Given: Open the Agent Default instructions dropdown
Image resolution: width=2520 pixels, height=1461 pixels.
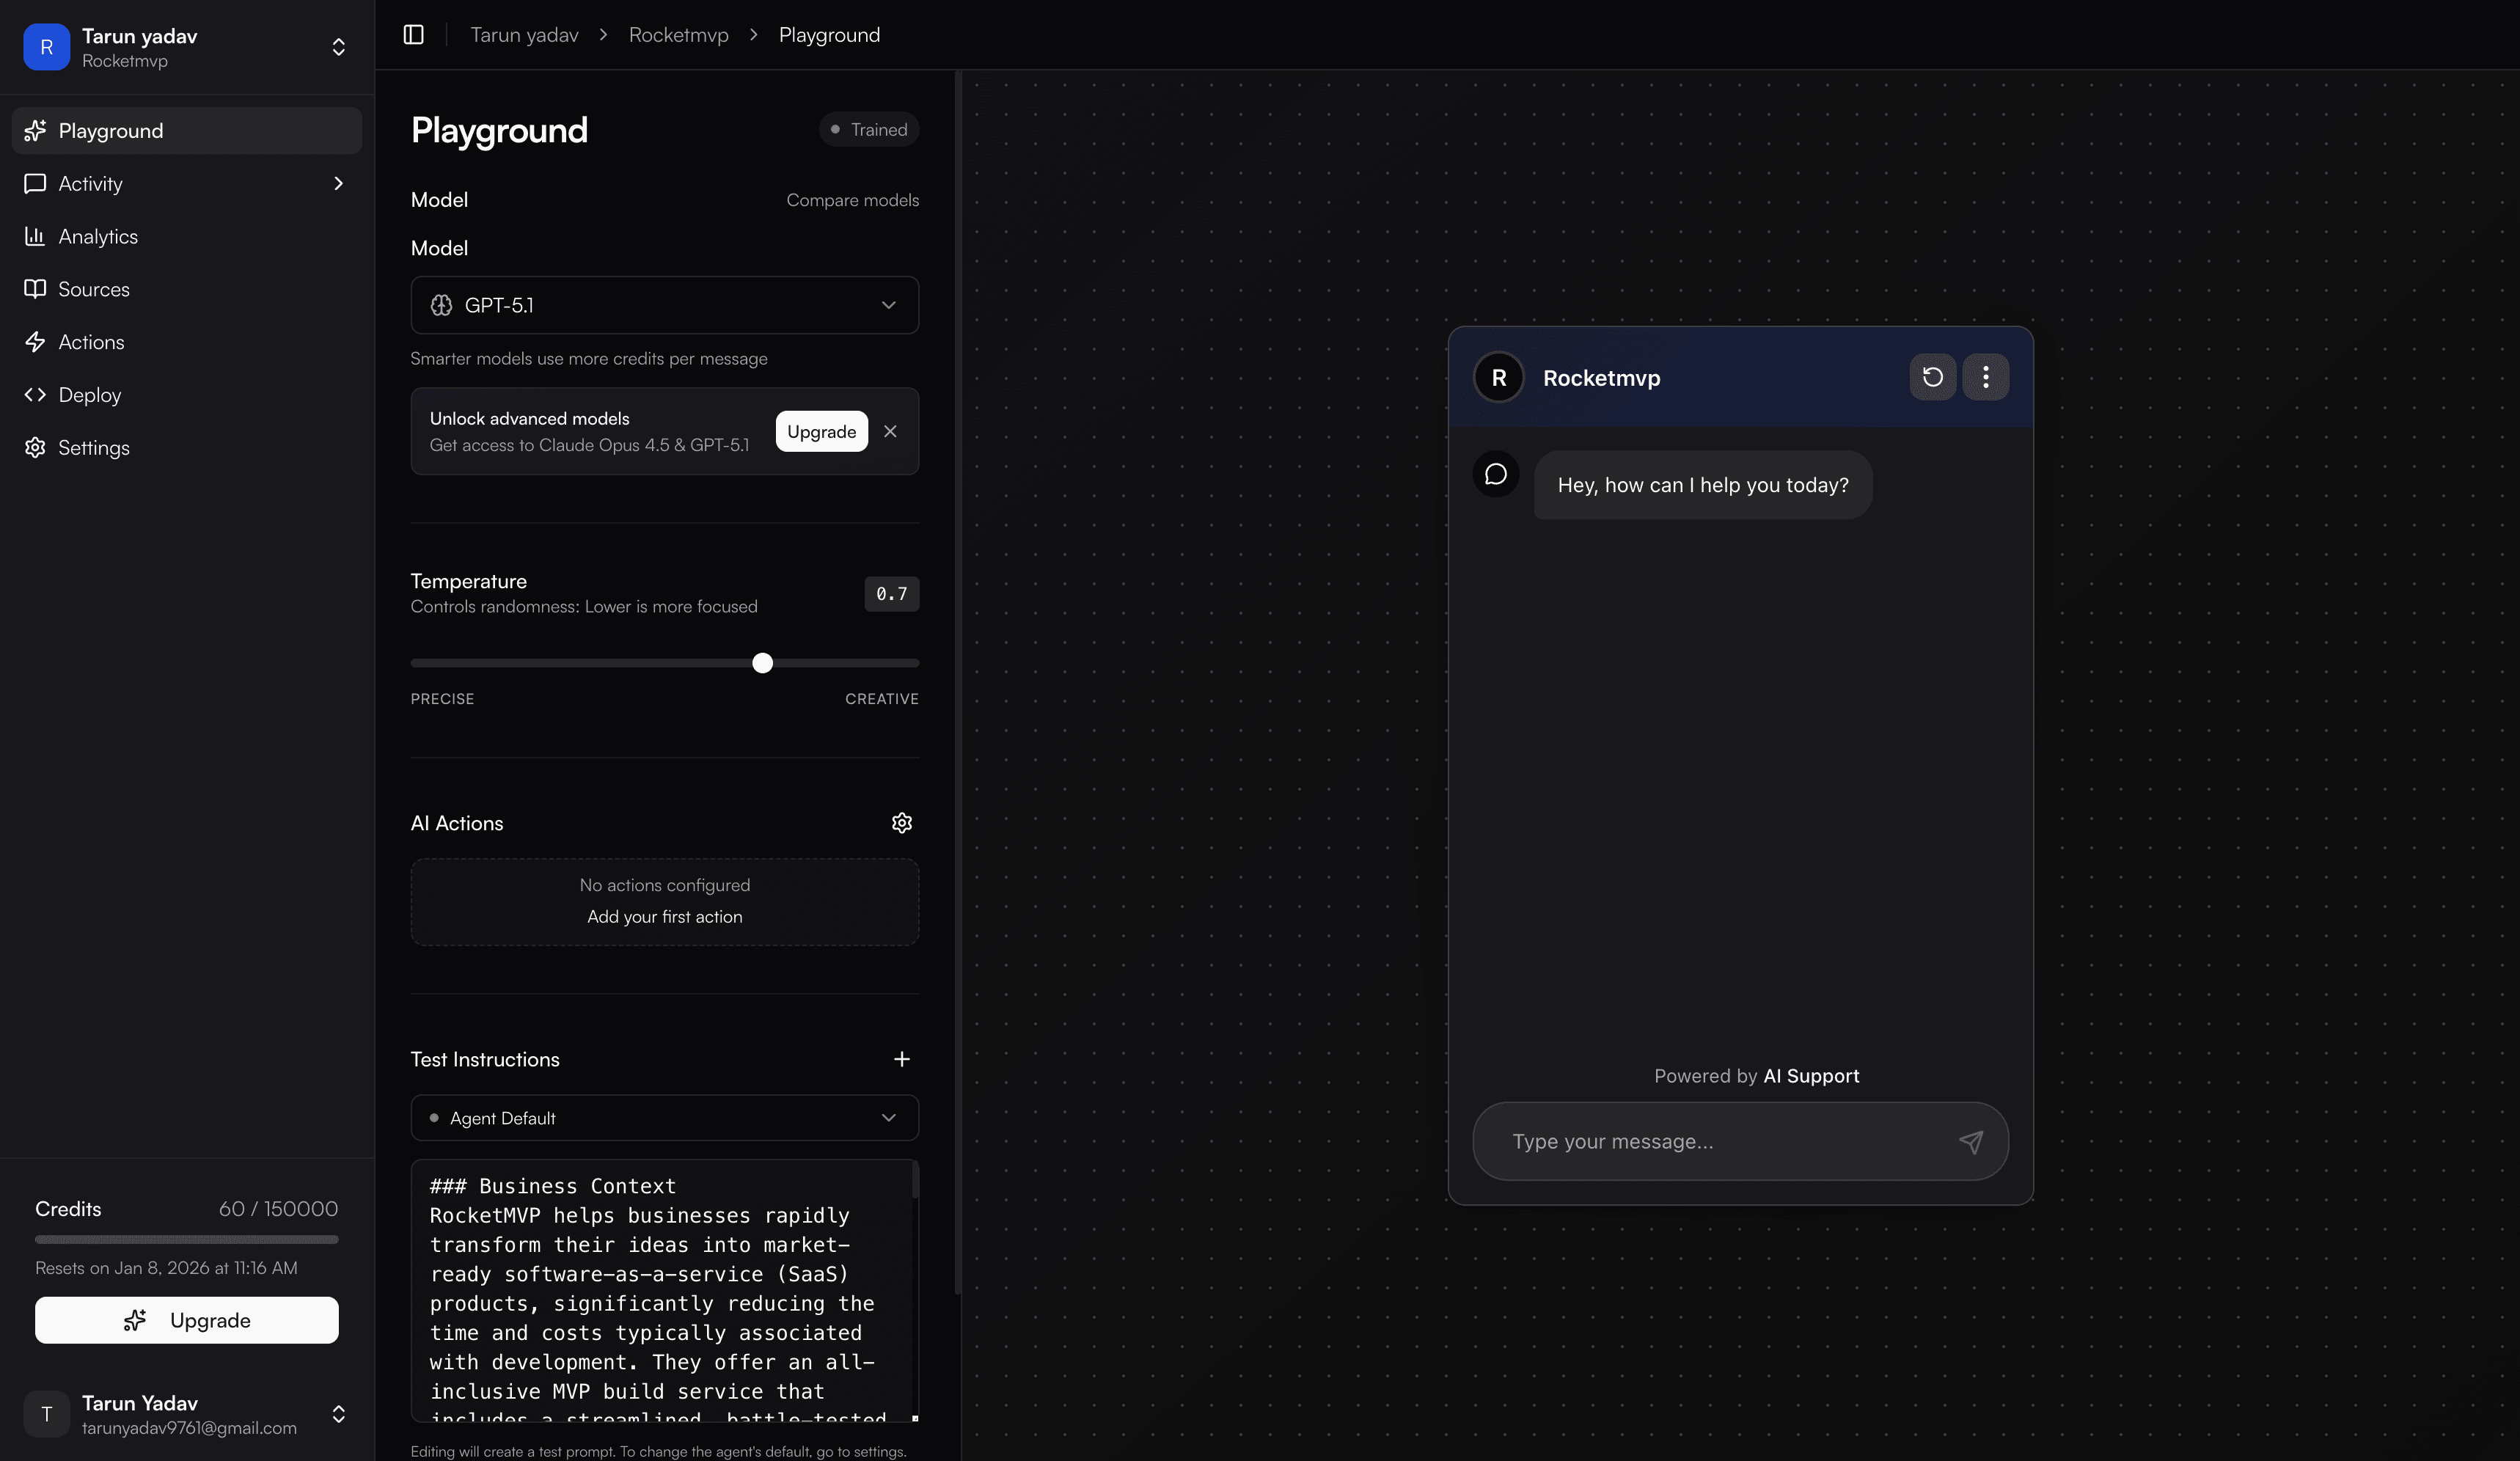Looking at the screenshot, I should pyautogui.click(x=663, y=1117).
